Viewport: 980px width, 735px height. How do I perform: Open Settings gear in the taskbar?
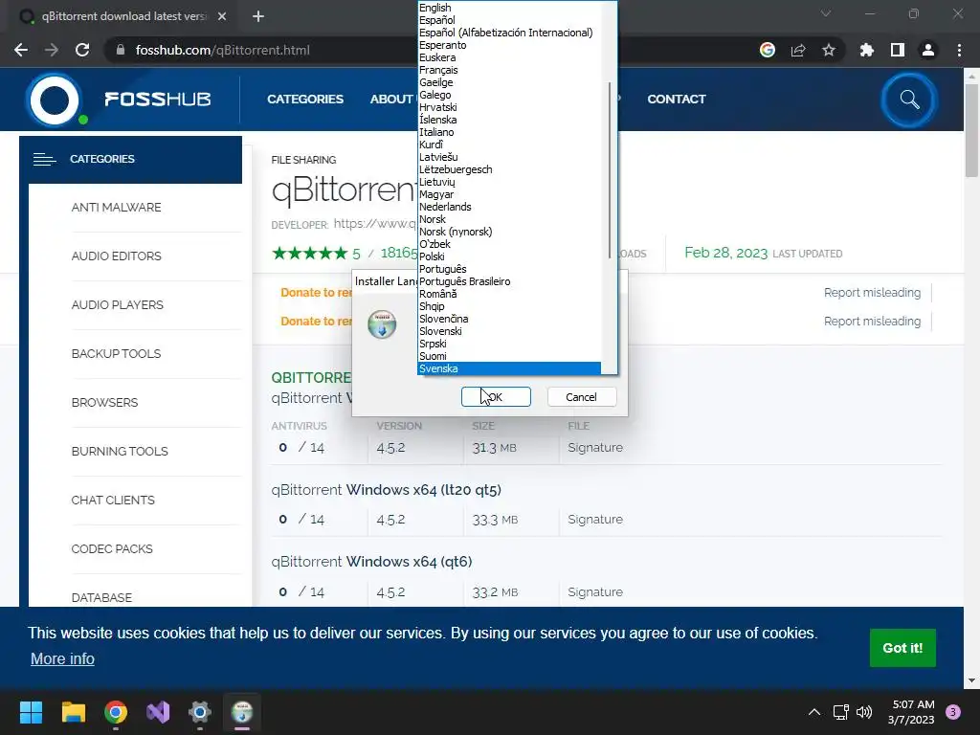pos(200,712)
